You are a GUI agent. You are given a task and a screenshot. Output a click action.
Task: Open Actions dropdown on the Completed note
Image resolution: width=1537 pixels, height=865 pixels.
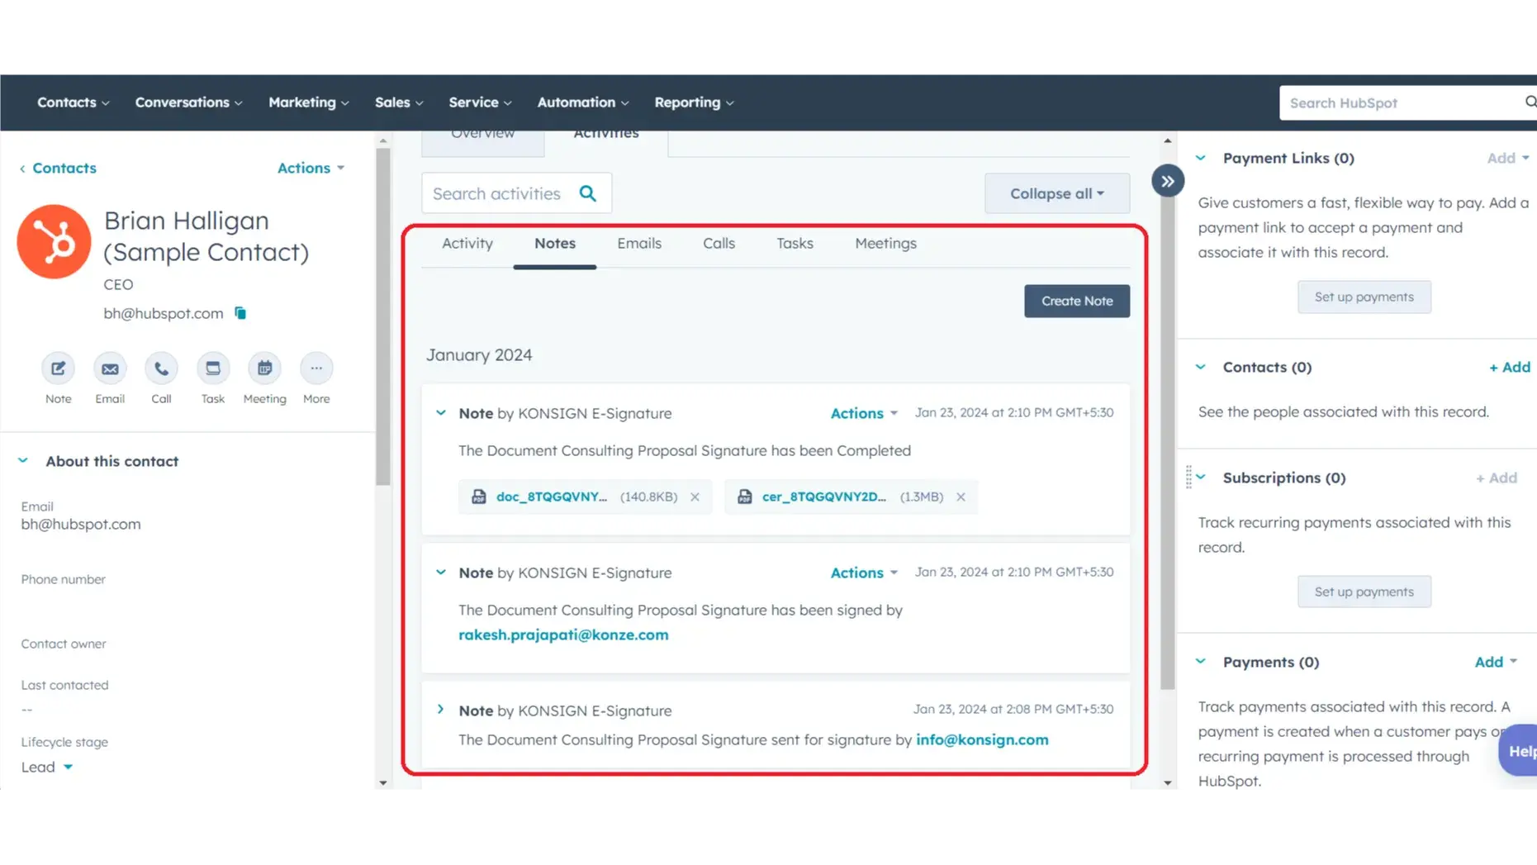(x=864, y=413)
